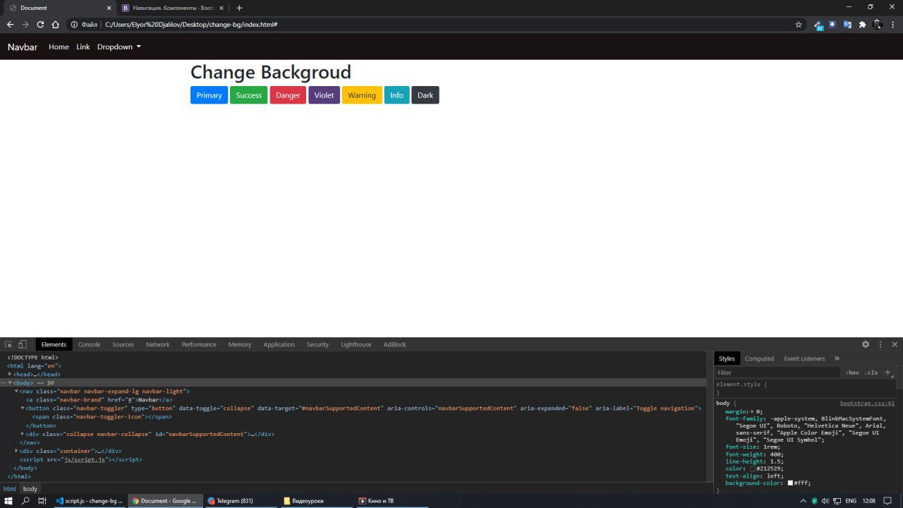Click the Info button
The image size is (903, 508).
pos(397,95)
